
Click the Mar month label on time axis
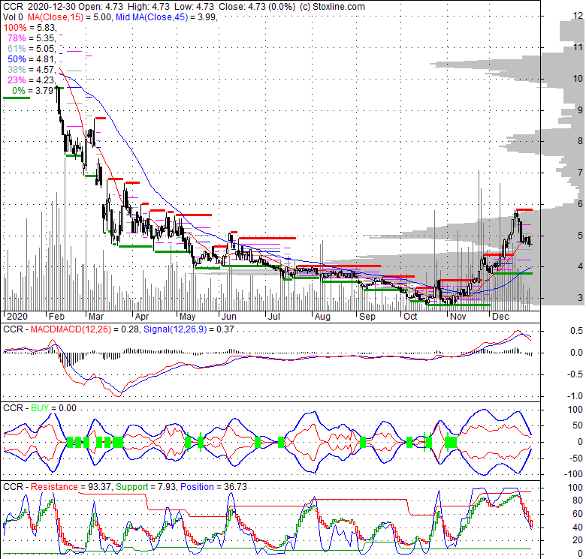point(96,317)
